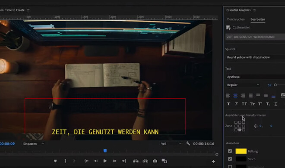Image resolution: width=285 pixels, height=168 pixels.
Task: Justify text
Action: [250, 96]
